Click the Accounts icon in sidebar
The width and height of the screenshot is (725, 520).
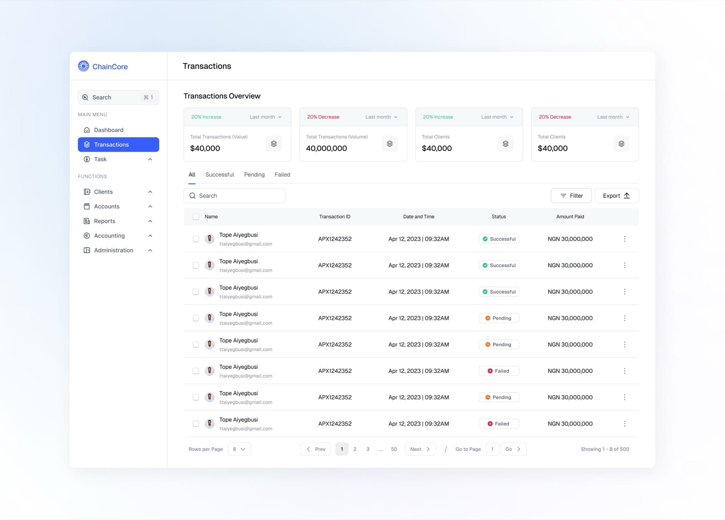coord(87,206)
